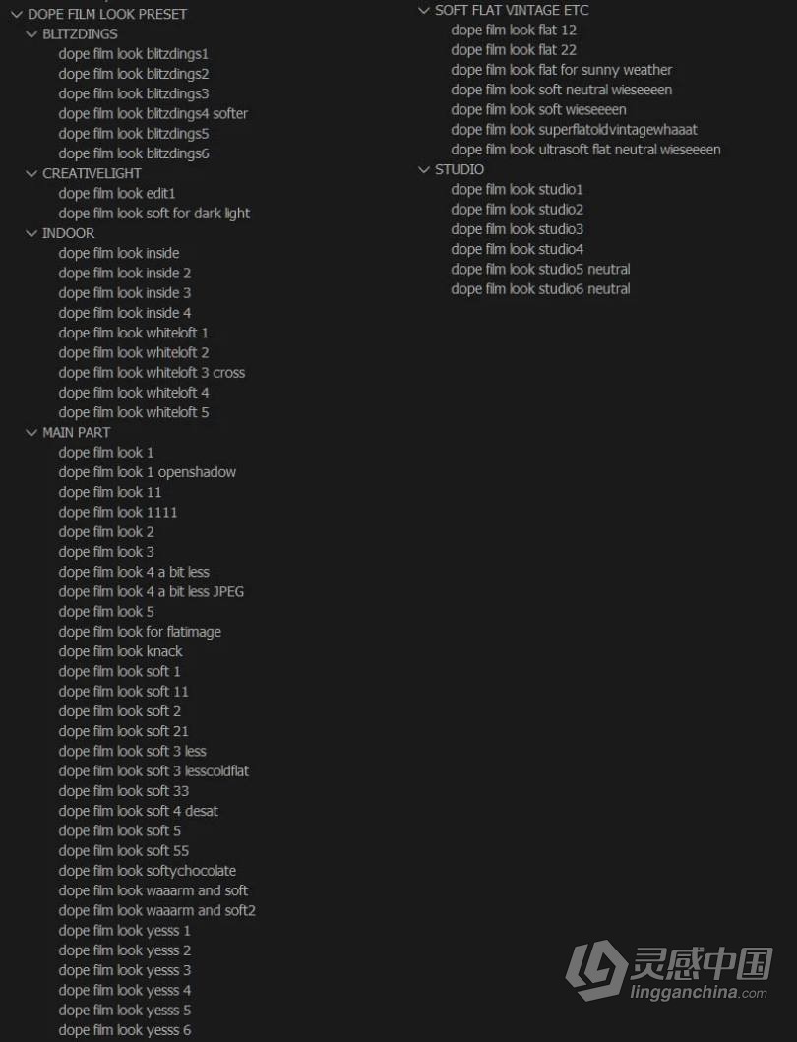Choose dope film look superflatoldvintagewhaaat preset
The height and width of the screenshot is (1042, 797).
tap(574, 130)
